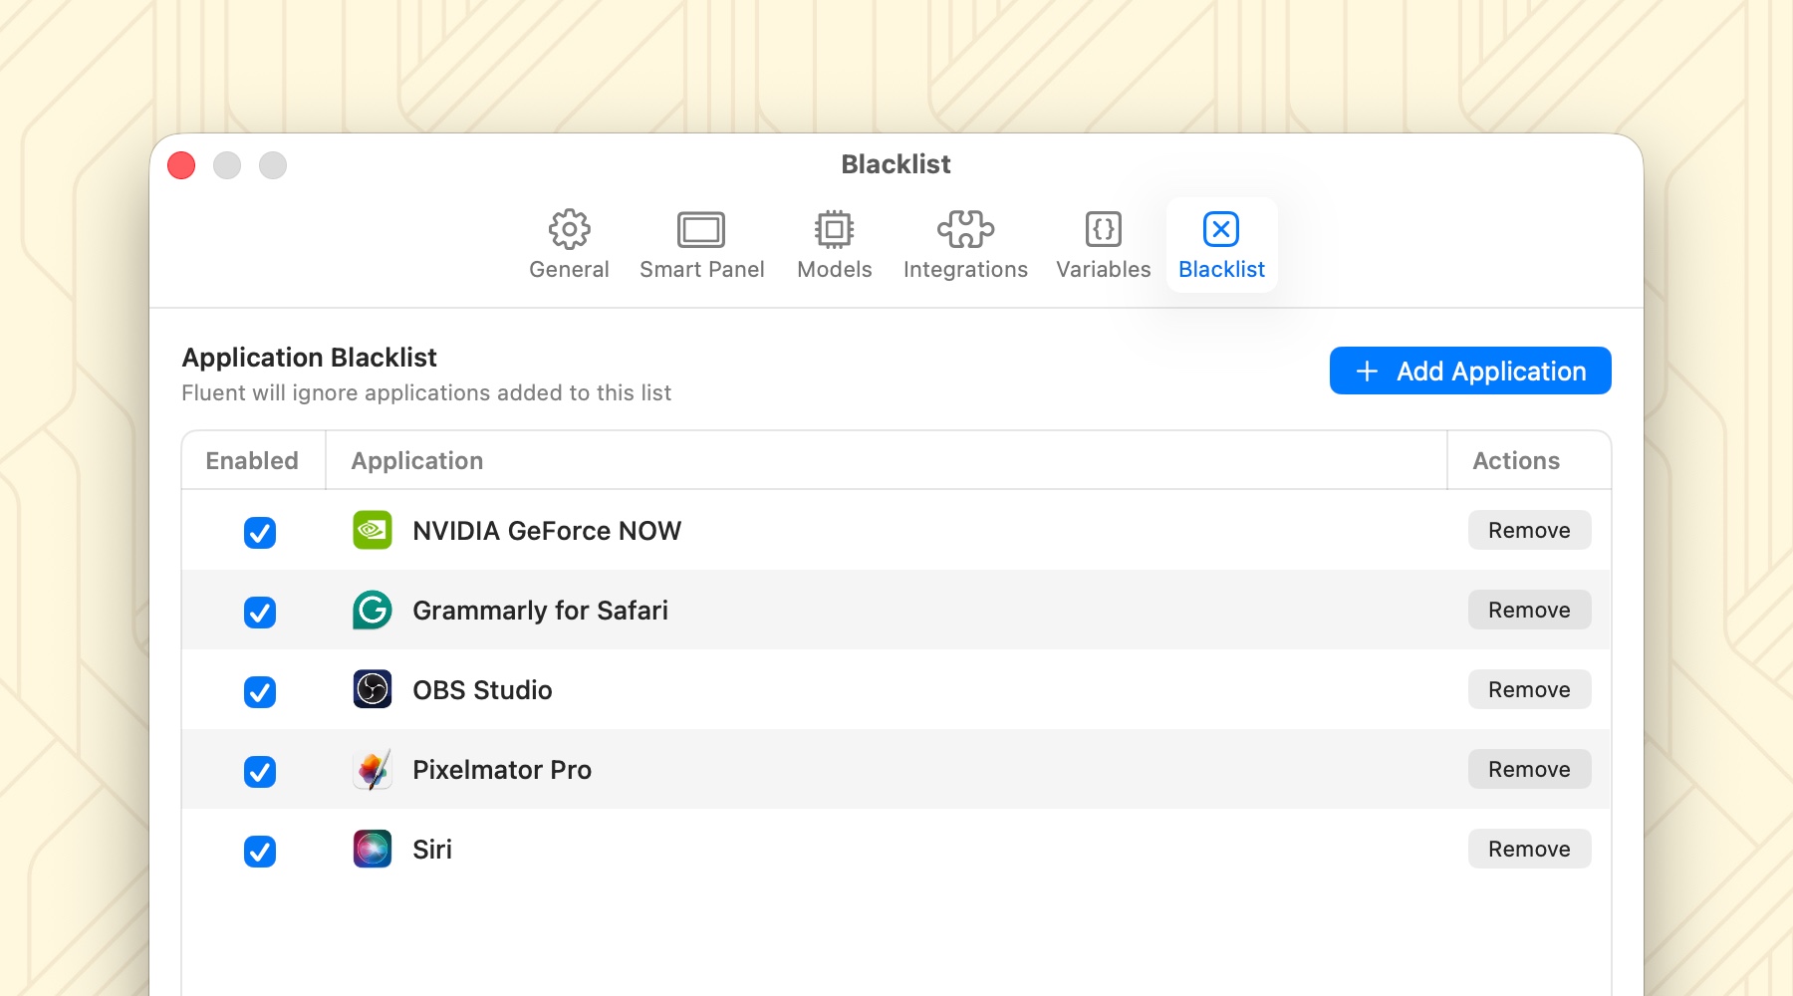Open the Models chip icon tab

tap(834, 229)
